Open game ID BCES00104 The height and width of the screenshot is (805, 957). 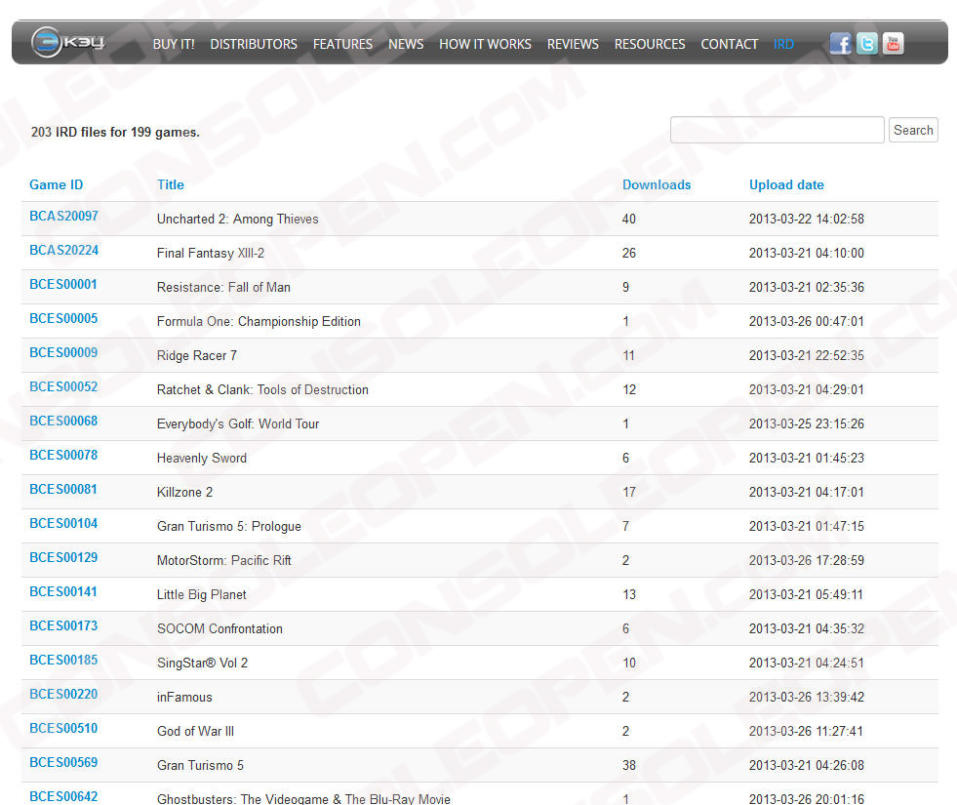tap(63, 524)
